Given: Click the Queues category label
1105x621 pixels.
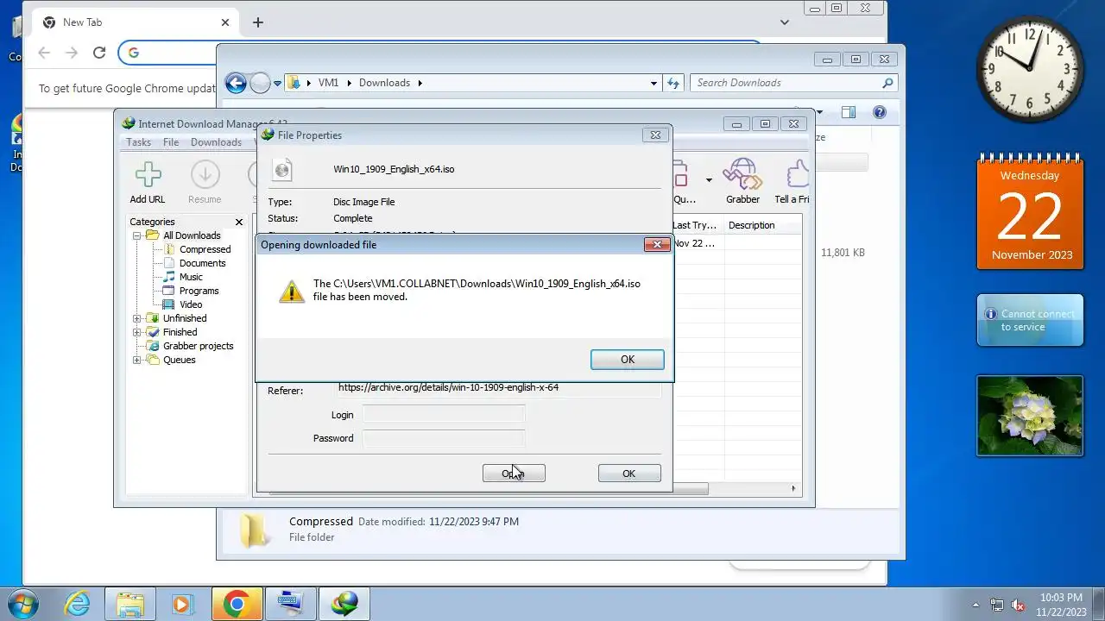Looking at the screenshot, I should 179,360.
